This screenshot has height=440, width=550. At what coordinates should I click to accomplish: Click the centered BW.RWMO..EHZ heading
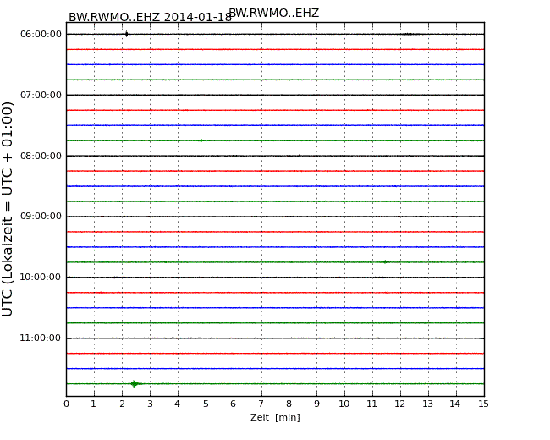click(274, 13)
